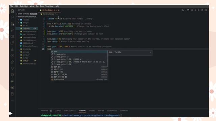Open the Terminal menu
The width and height of the screenshot is (216, 121).
(x=49, y=6)
